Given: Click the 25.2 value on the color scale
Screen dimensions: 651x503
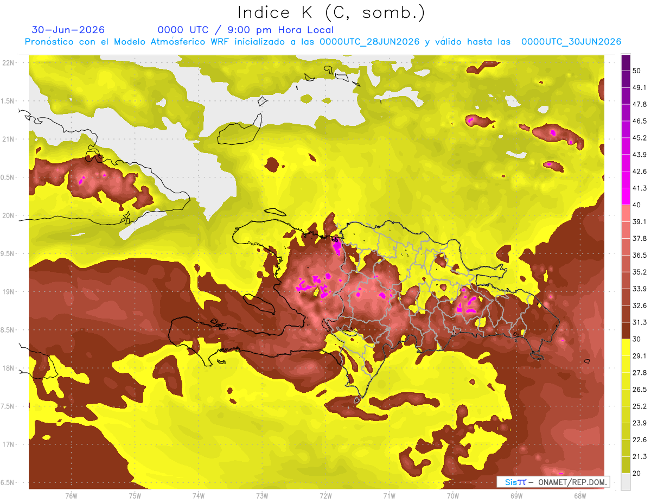Looking at the screenshot, I should click(x=639, y=406).
